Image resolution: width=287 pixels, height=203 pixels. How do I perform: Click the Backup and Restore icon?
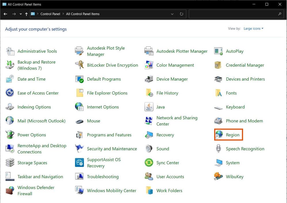click(x=10, y=65)
